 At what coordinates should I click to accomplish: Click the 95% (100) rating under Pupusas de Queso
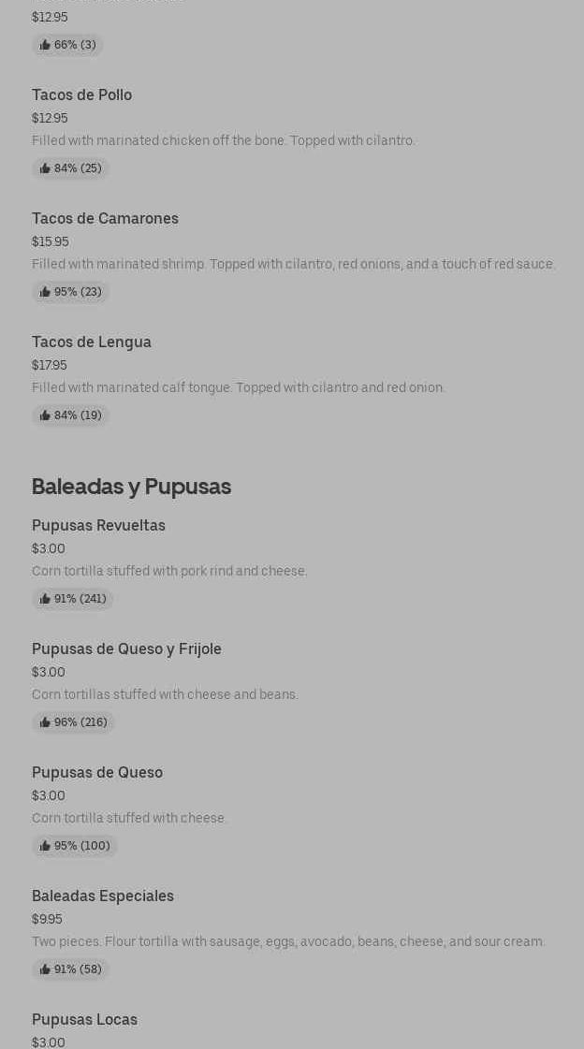click(x=74, y=846)
